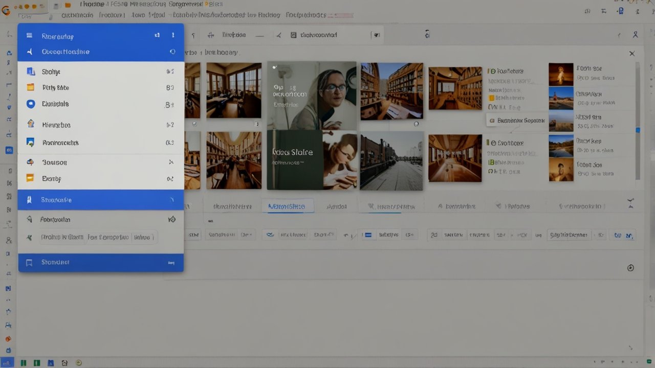This screenshot has width=655, height=368.
Task: Click the profile avatar icon at top right
Action: coord(636,34)
